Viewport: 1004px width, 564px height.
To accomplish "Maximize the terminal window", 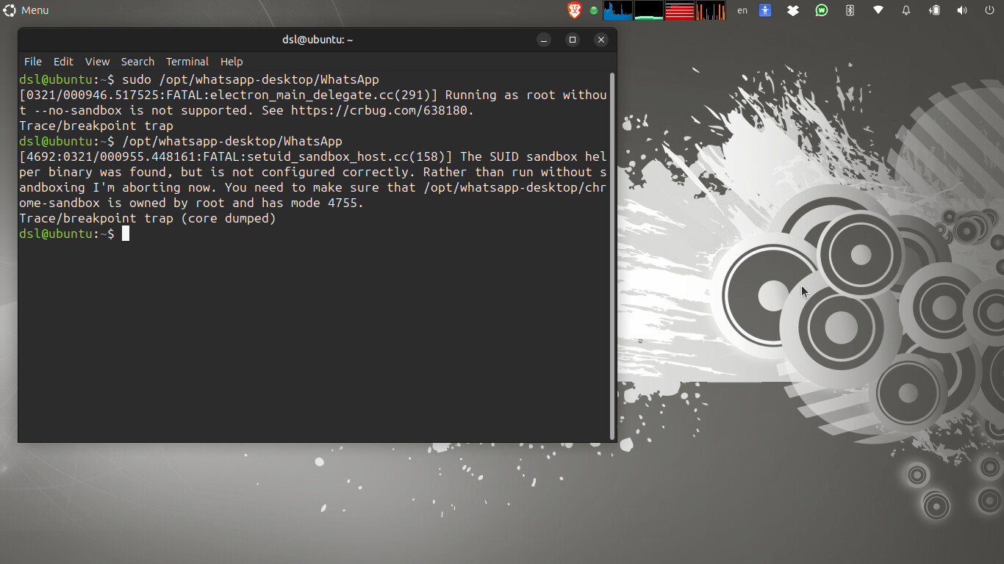I will (573, 40).
